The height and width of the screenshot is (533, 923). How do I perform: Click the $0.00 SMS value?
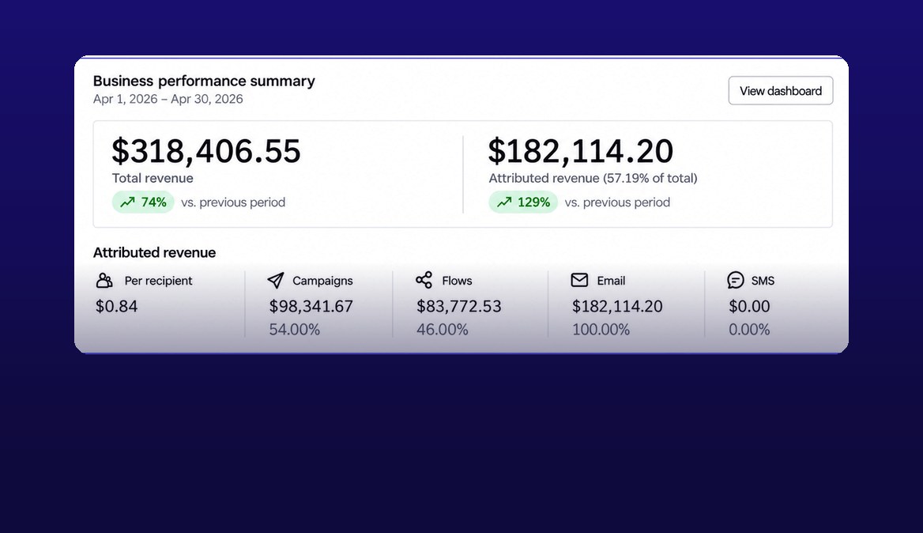(749, 306)
